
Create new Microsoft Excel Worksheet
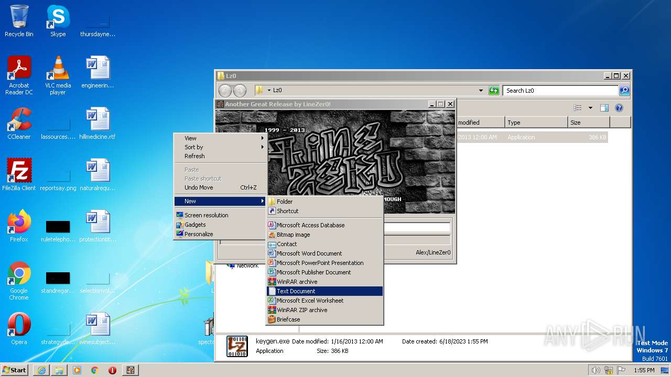[325, 301]
